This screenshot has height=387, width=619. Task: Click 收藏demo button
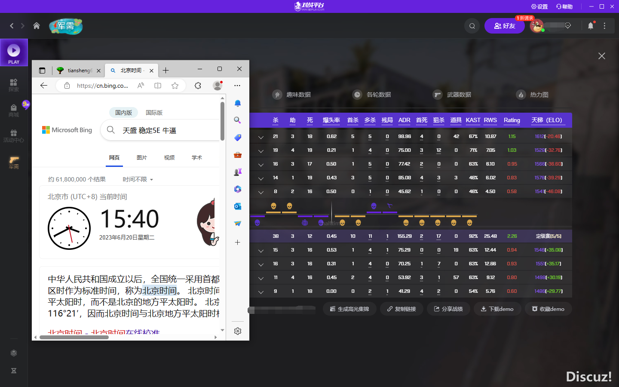coord(549,309)
